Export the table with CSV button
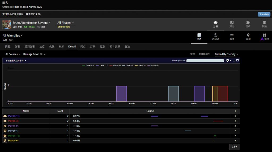272x152 pixels. pos(234,147)
